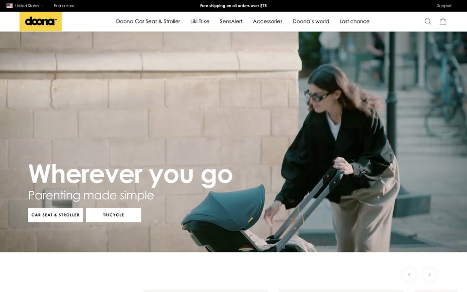This screenshot has height=292, width=467.
Task: Go to previous carousel slide arrow
Action: click(409, 274)
